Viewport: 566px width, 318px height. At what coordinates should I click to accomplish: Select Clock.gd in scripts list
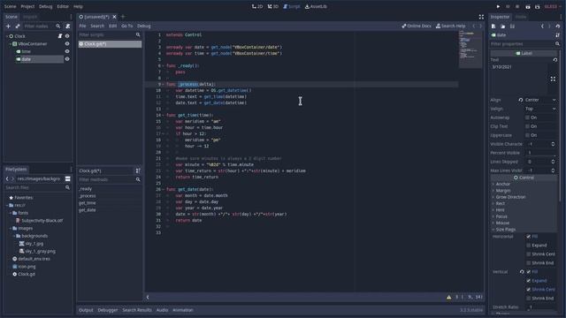110,44
